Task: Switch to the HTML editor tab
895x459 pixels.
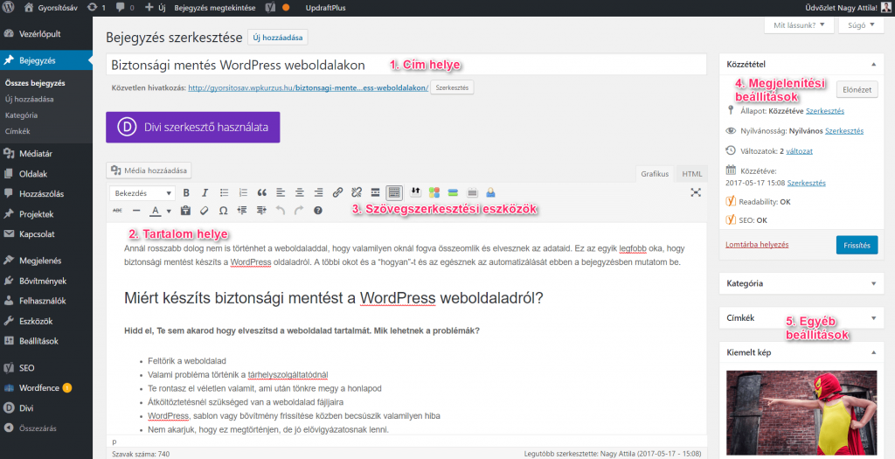Action: 692,174
